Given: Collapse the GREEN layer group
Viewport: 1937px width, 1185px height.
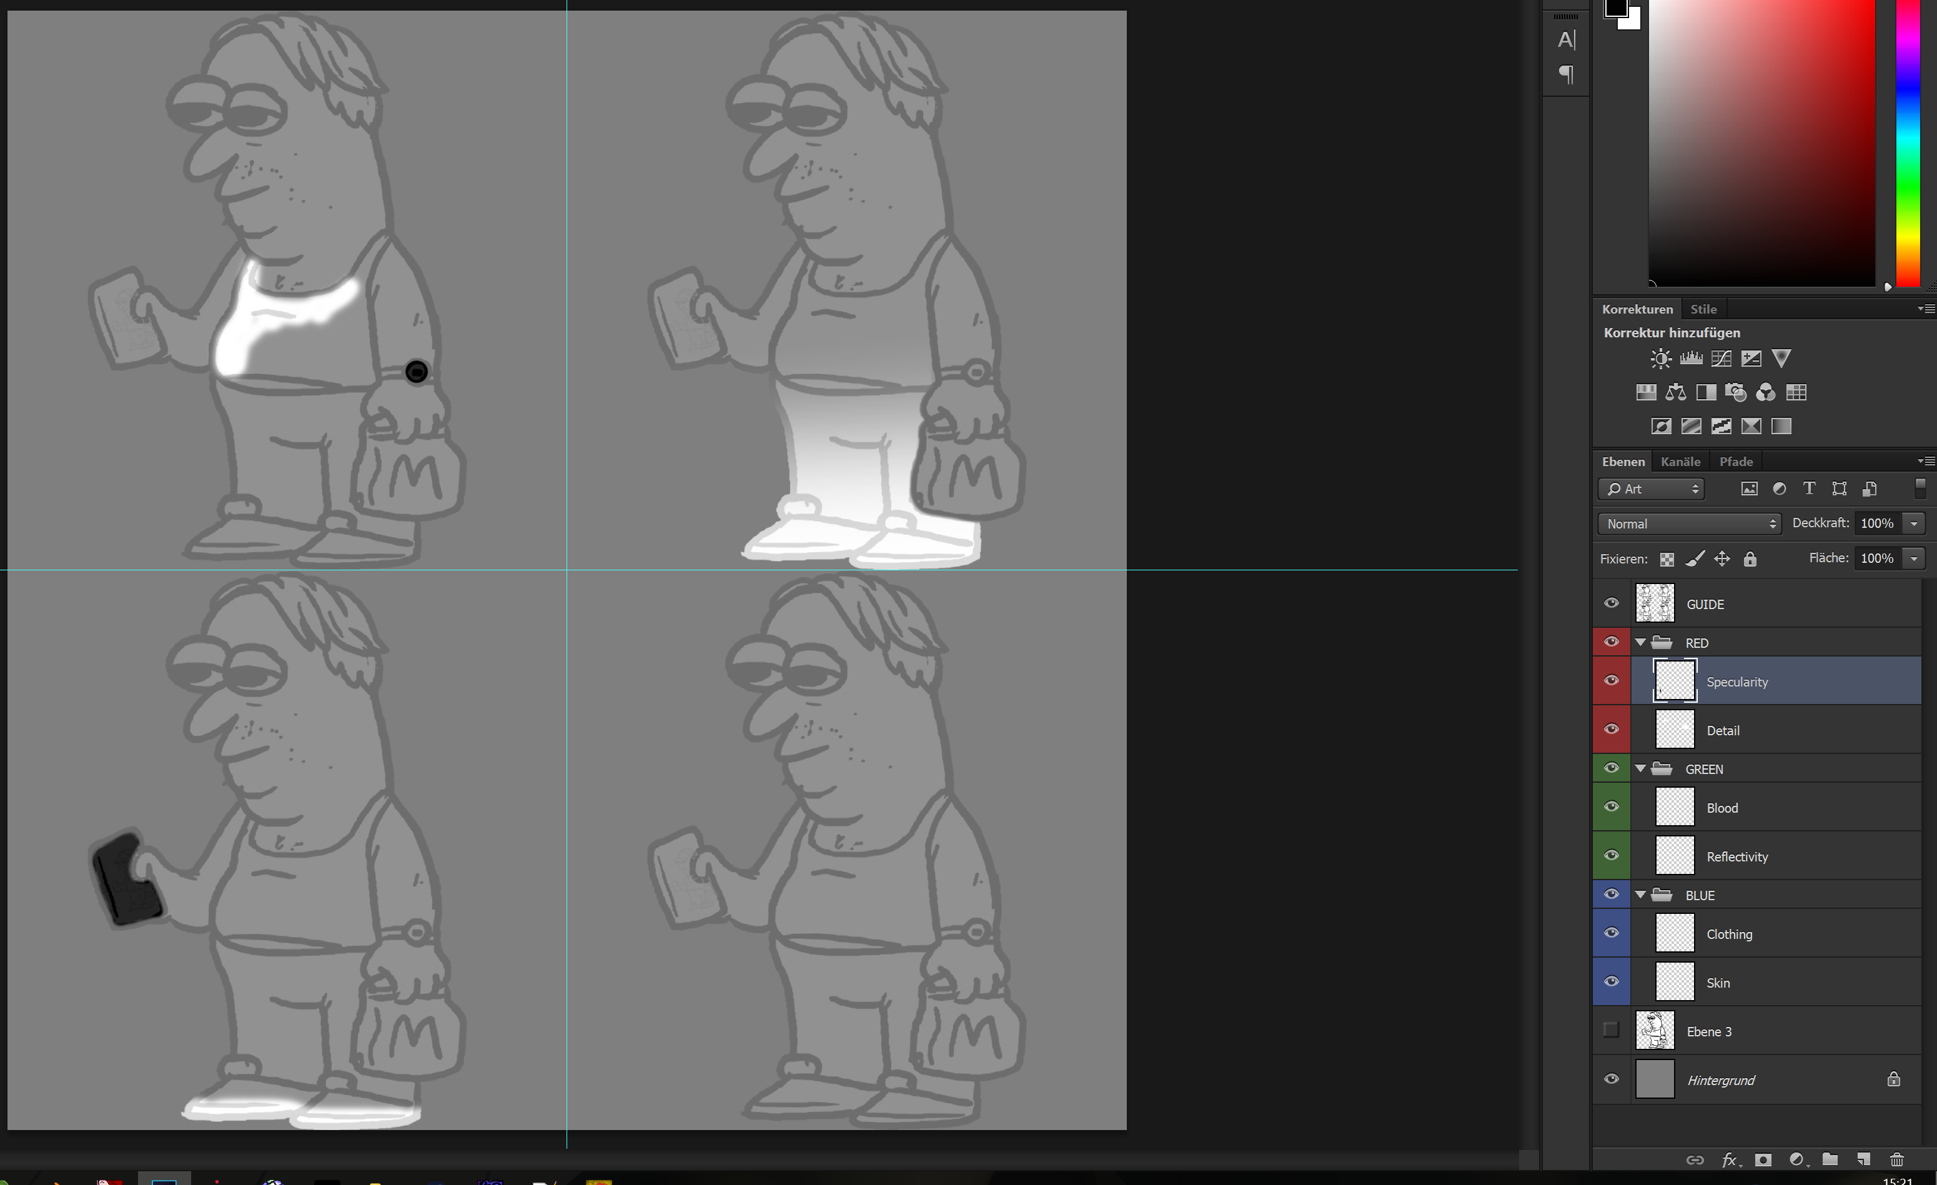Looking at the screenshot, I should 1641,768.
